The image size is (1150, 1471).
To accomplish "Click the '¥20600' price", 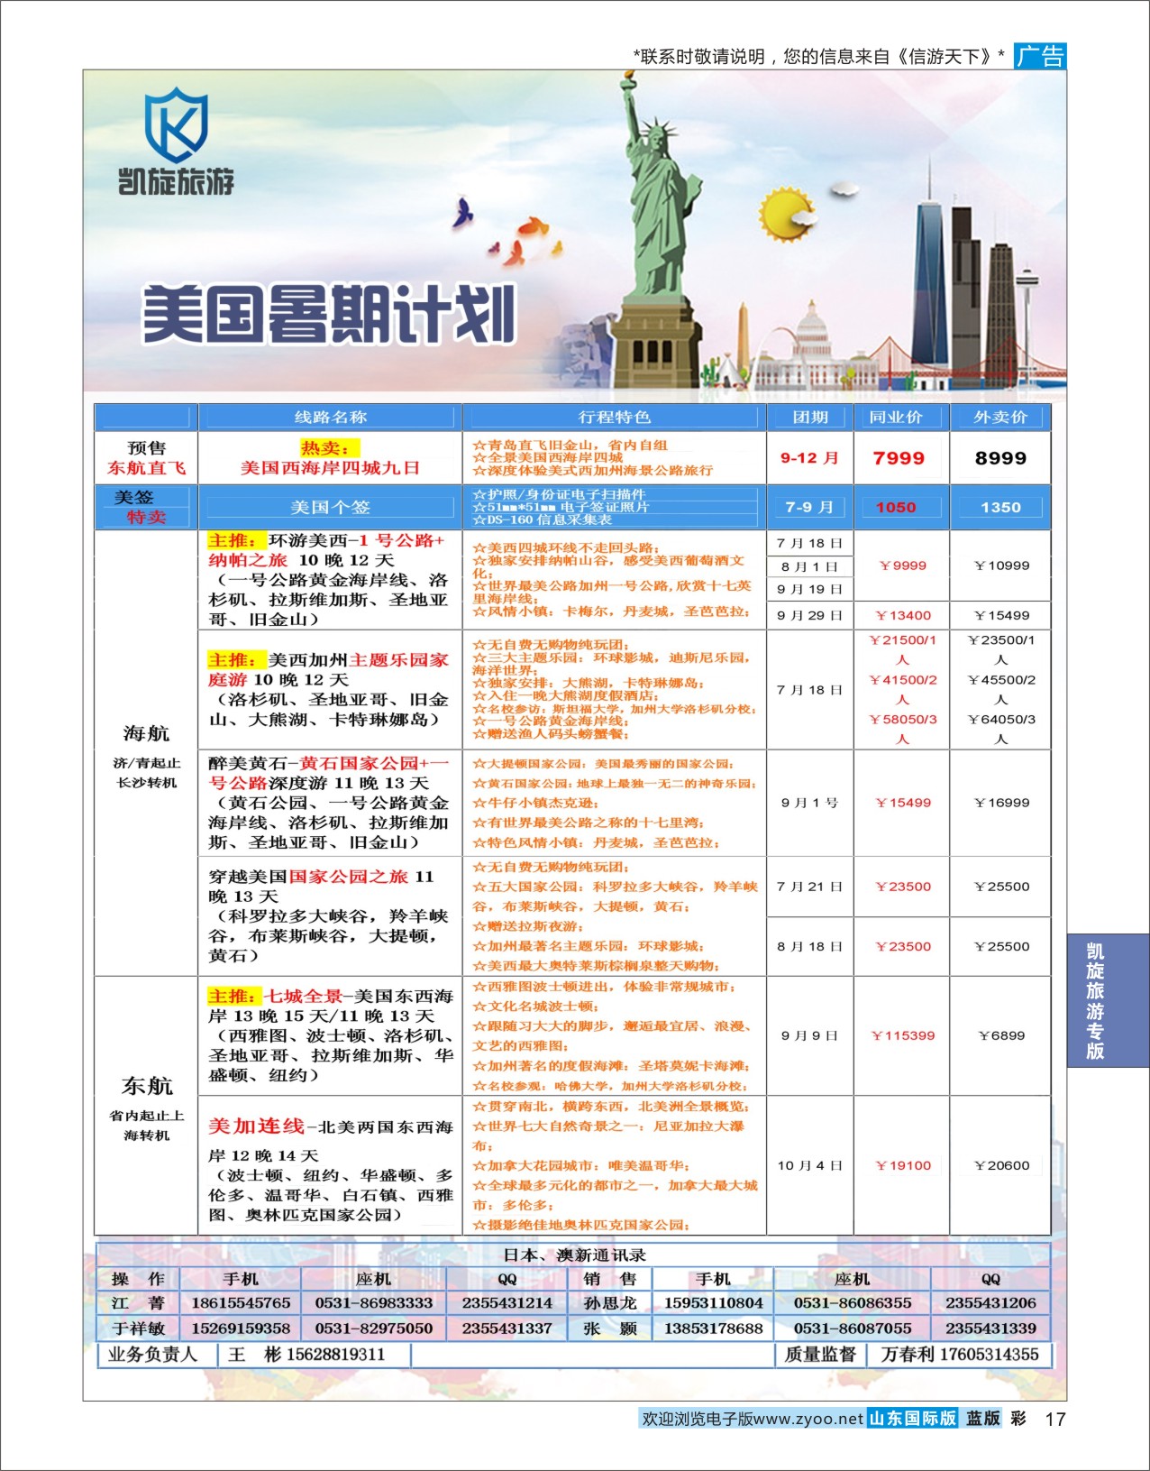I will (x=1001, y=1165).
